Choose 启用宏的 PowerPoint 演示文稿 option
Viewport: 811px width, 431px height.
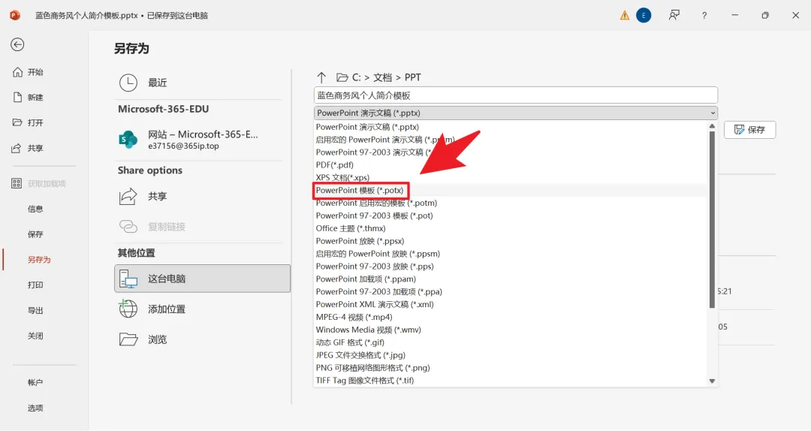click(511, 140)
